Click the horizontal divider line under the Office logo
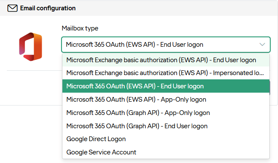This screenshot has width=278, height=163. click(34, 70)
